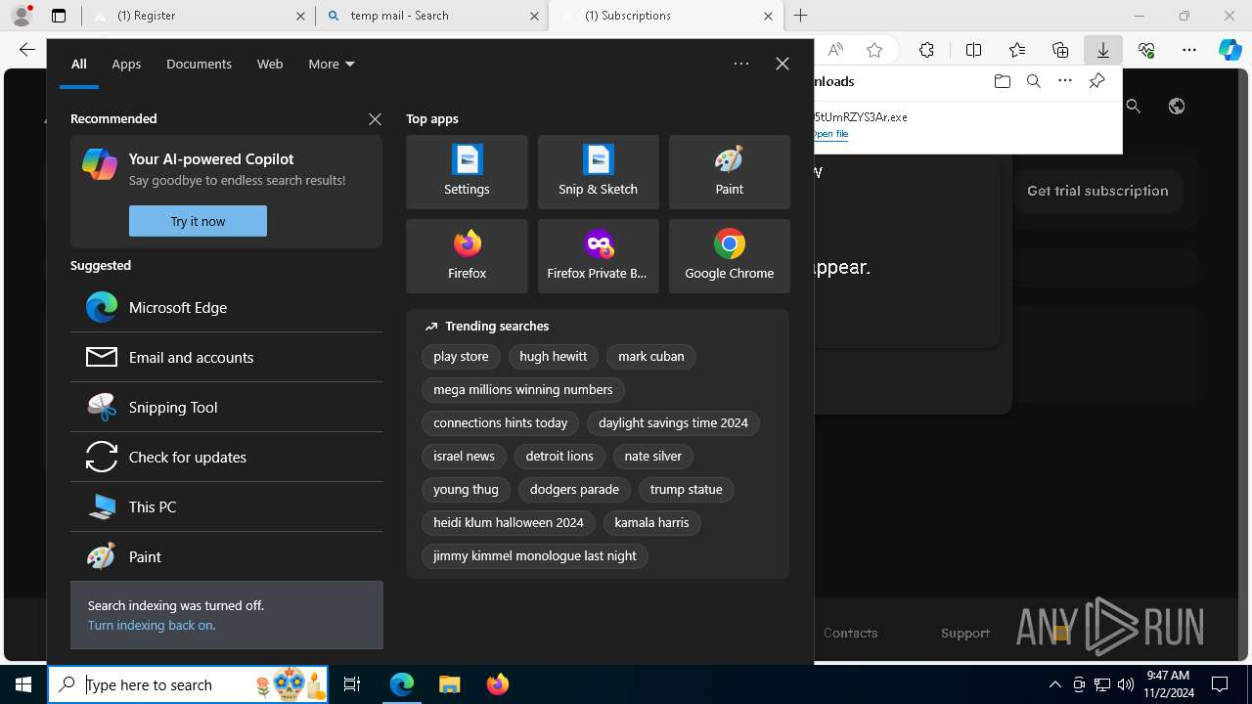The height and width of the screenshot is (704, 1252).
Task: Launch Google Chrome from Top apps
Action: 729,256
